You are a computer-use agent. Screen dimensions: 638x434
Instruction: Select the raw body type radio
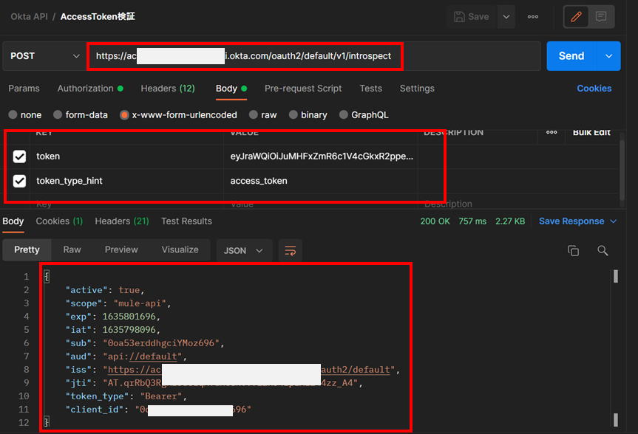pos(254,115)
